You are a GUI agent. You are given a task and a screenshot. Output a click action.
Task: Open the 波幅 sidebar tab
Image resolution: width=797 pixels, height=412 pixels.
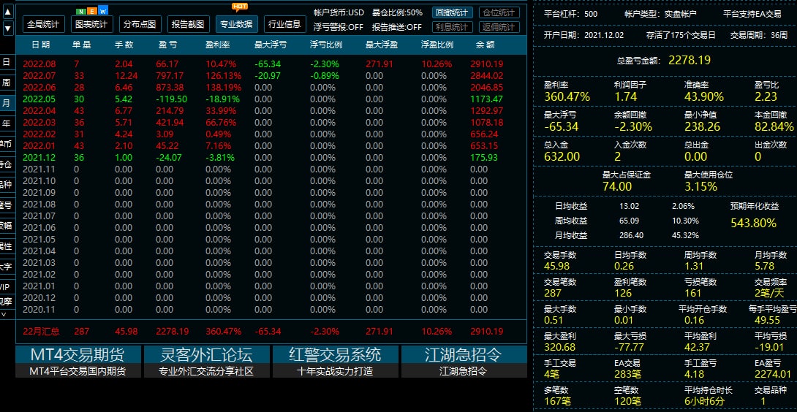pyautogui.click(x=6, y=226)
